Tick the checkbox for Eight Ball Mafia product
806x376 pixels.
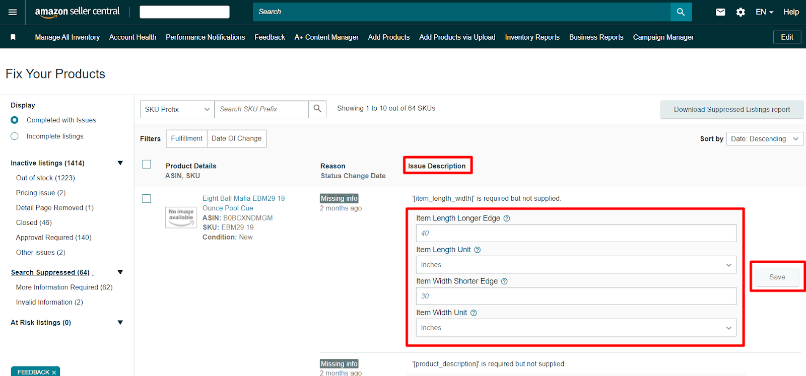coord(147,198)
